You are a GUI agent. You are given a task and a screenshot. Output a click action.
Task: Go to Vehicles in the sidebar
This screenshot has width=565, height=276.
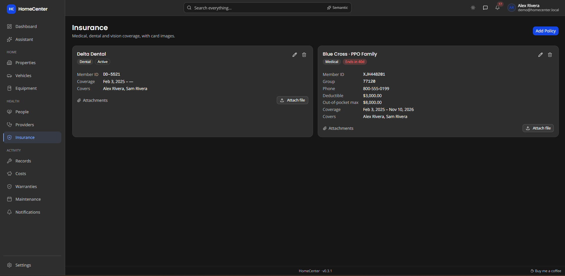tap(32, 76)
